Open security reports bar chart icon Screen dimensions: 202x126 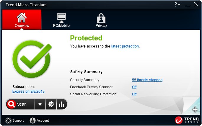[61, 104]
